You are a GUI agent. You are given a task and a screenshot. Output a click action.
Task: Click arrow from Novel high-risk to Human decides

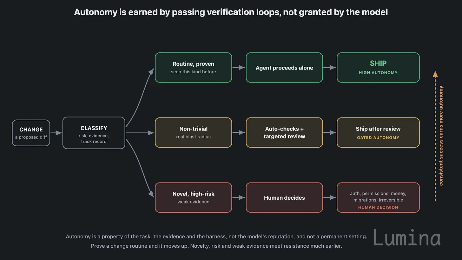tap(239, 197)
